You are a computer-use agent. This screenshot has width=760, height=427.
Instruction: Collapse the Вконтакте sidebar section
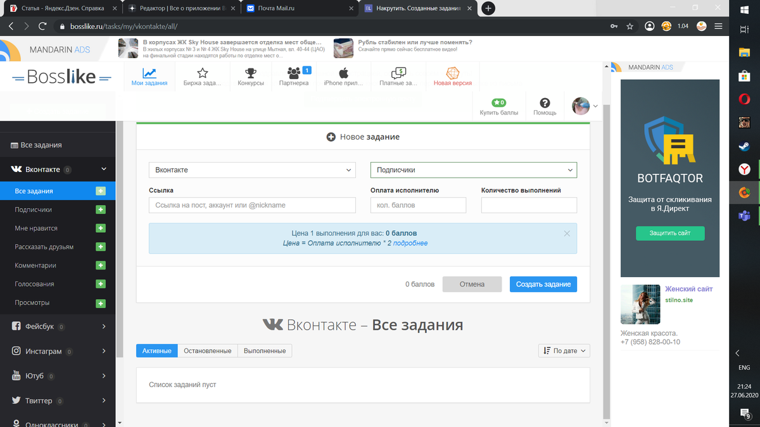click(104, 170)
